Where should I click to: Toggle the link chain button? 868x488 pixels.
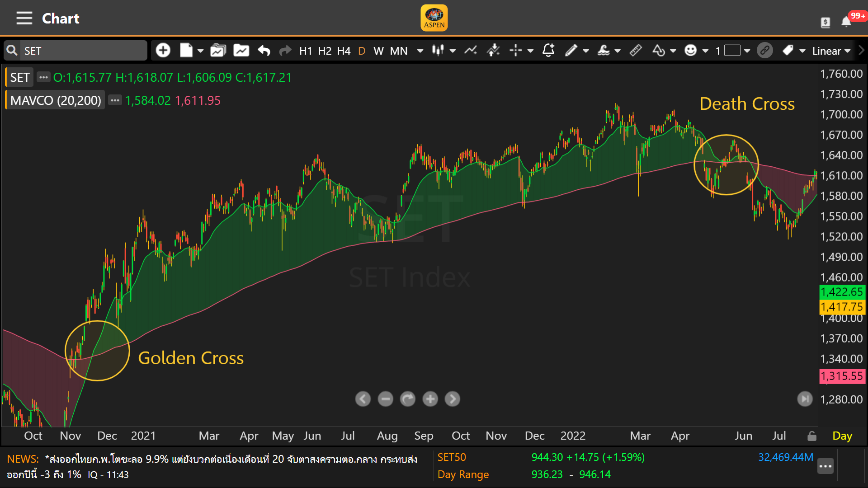(x=765, y=51)
